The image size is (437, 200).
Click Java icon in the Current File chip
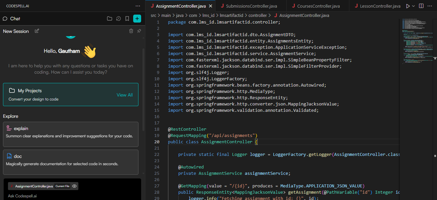[x=12, y=186]
